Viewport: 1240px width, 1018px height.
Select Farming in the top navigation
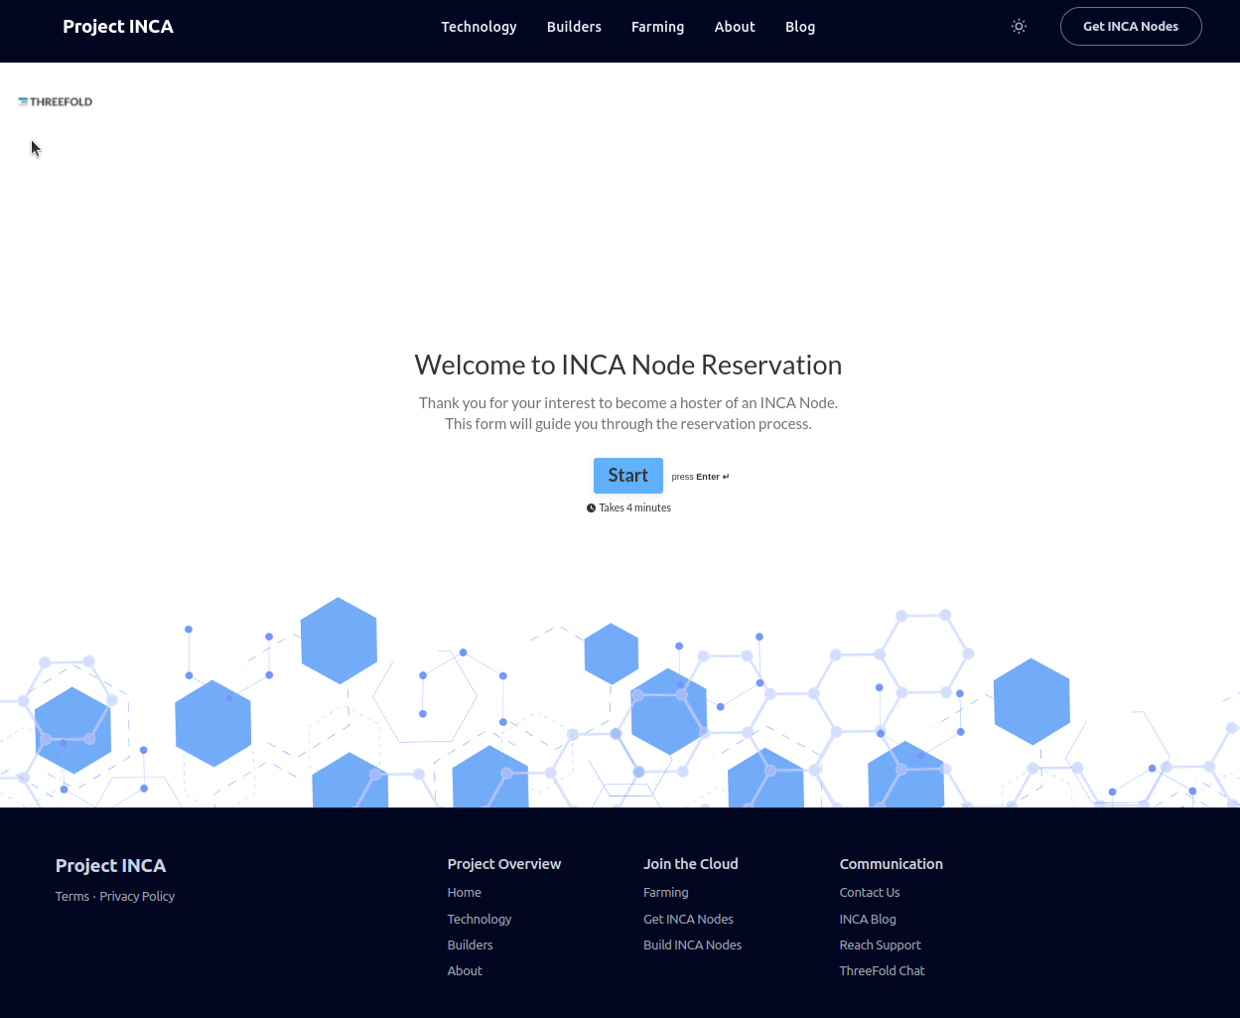click(x=657, y=27)
